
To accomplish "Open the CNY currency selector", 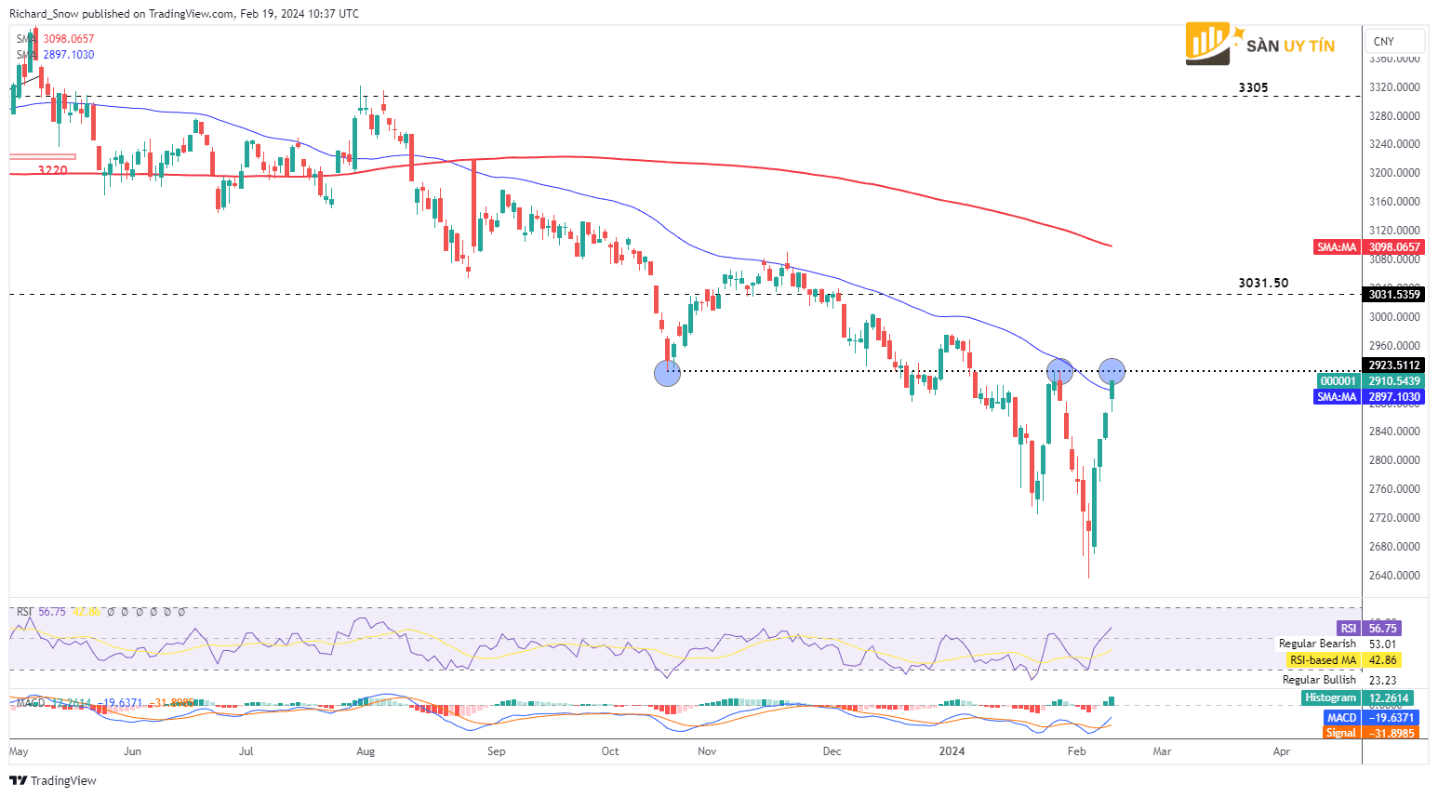I will 1396,41.
